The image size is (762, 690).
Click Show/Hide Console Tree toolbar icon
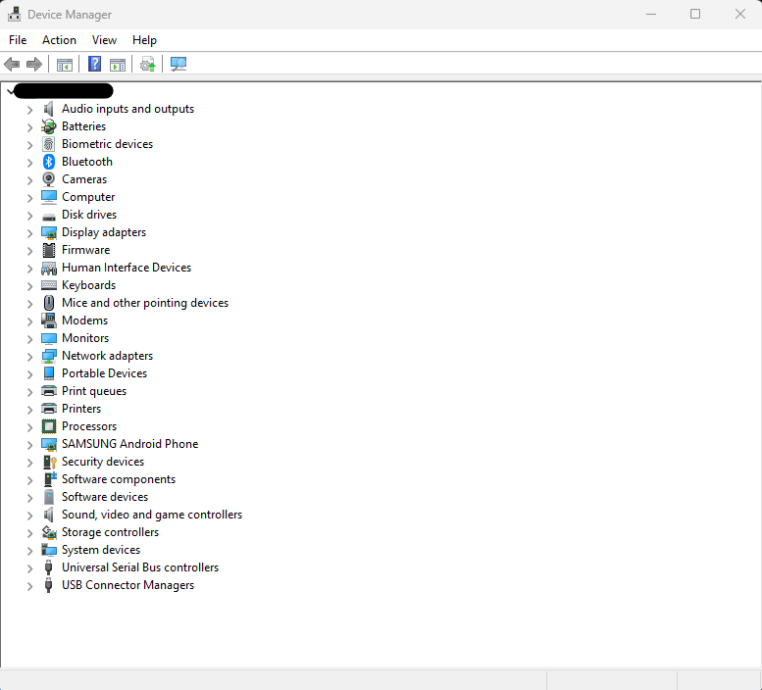pos(65,65)
